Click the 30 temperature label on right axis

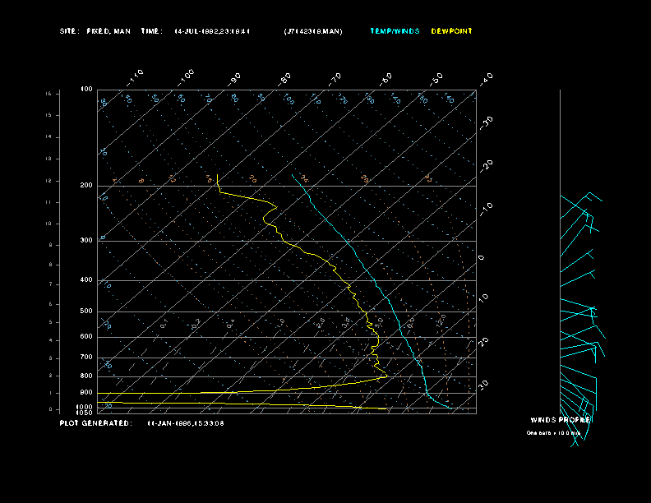tap(483, 385)
